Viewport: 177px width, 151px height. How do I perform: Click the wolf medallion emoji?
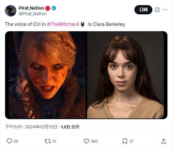pyautogui.click(x=83, y=24)
